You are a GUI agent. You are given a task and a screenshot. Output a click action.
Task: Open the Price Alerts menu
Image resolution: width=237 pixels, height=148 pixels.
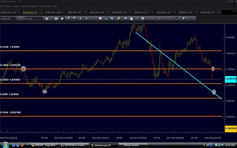[x=45, y=6]
